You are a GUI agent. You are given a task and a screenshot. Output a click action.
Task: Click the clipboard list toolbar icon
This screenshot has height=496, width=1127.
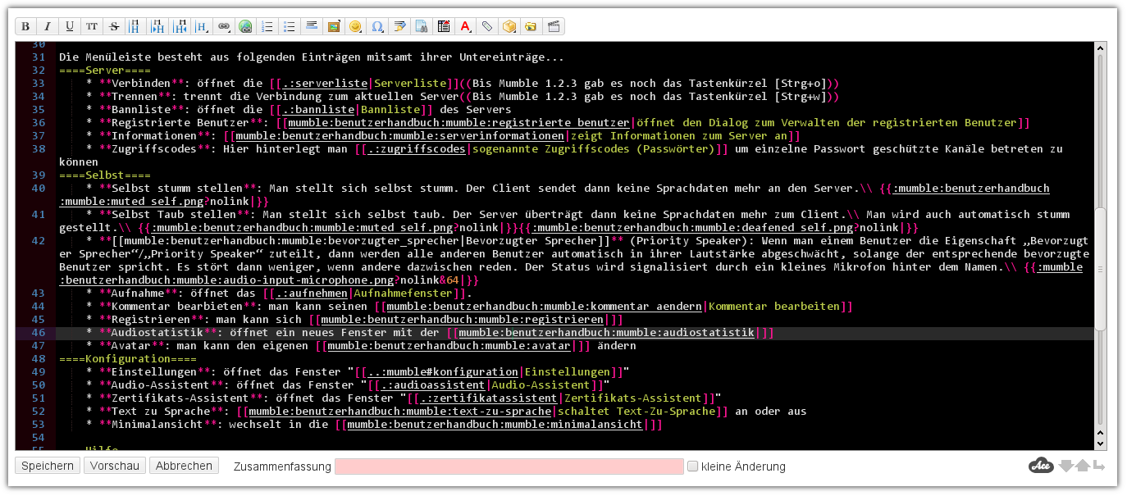444,26
